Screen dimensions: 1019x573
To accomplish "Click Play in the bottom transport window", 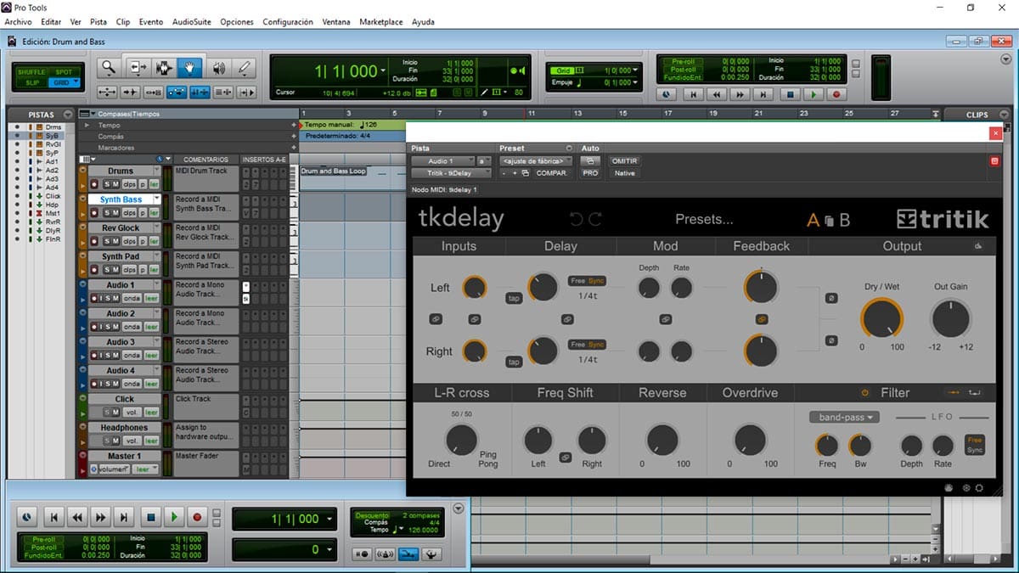I will click(174, 516).
